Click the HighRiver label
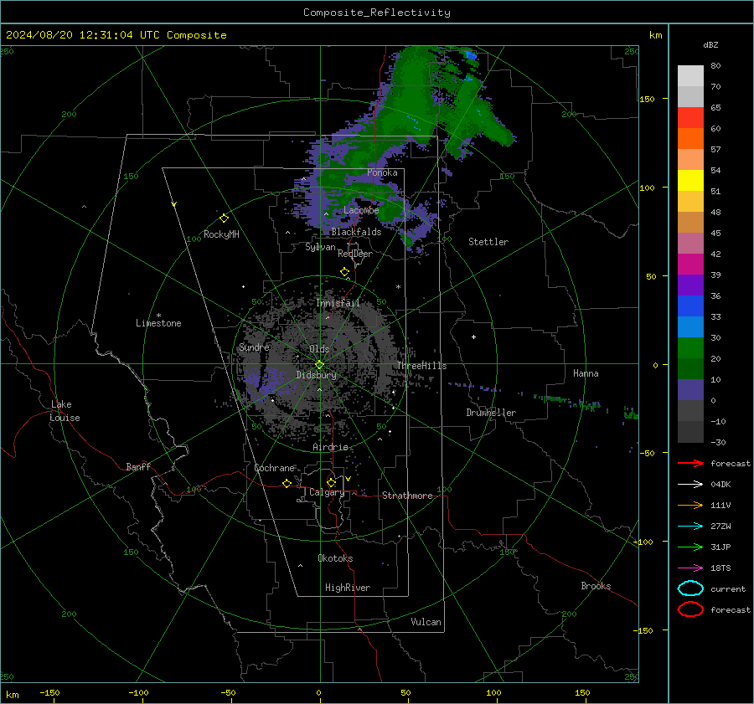 click(x=348, y=588)
